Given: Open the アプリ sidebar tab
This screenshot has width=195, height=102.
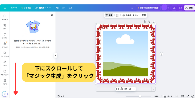Looking at the screenshot, I should (5, 82).
